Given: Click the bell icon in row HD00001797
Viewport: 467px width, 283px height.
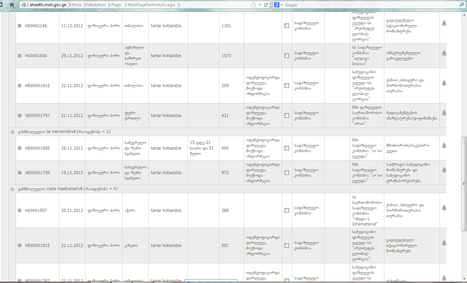Looking at the screenshot, I should [x=444, y=113].
